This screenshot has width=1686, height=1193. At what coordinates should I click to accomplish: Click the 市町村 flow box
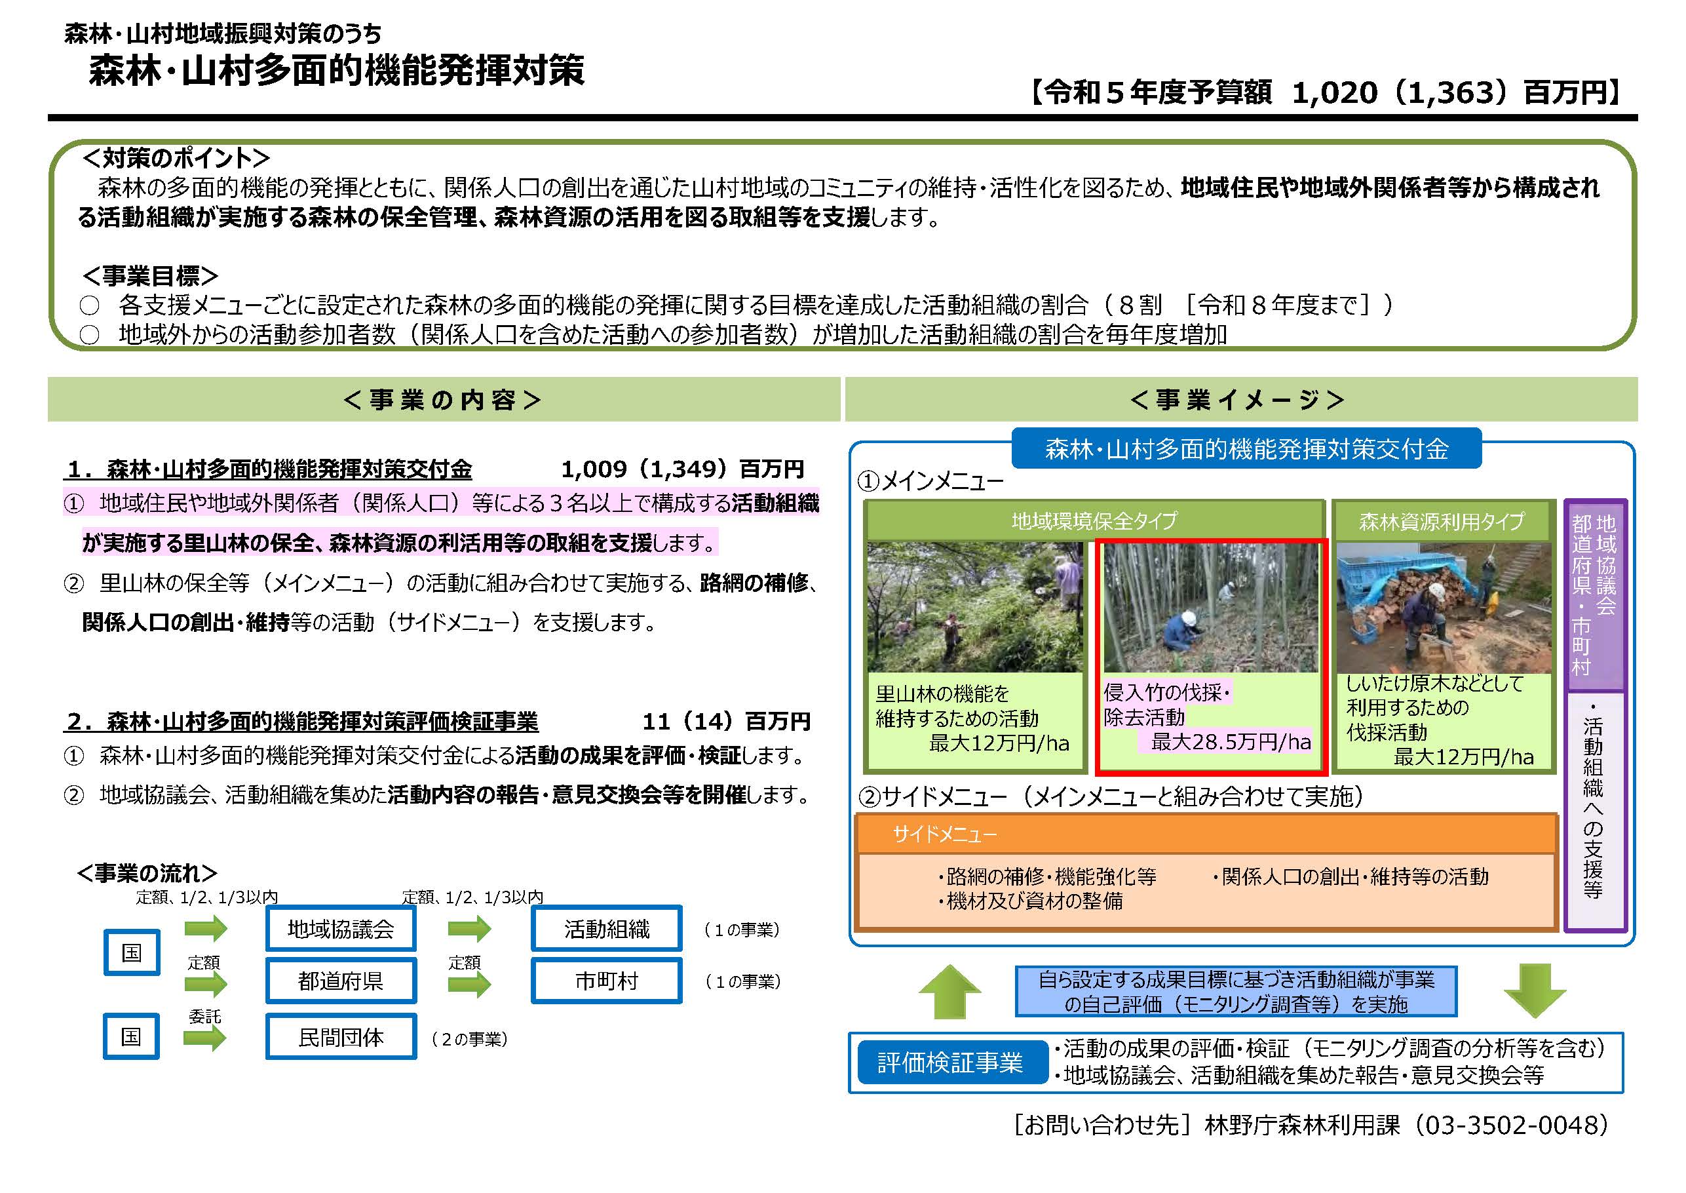607,981
